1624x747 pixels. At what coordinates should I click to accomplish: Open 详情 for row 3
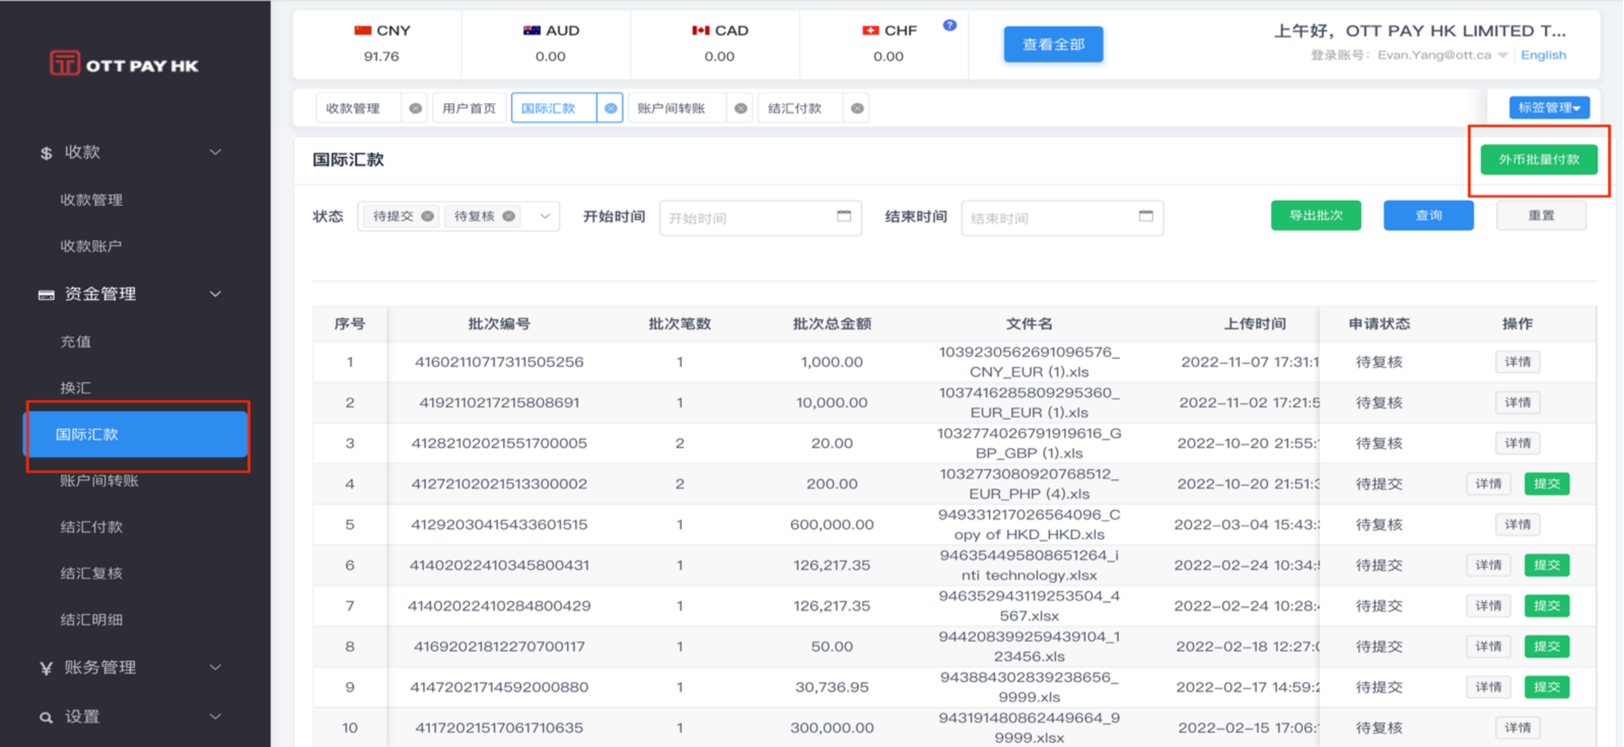(x=1517, y=443)
